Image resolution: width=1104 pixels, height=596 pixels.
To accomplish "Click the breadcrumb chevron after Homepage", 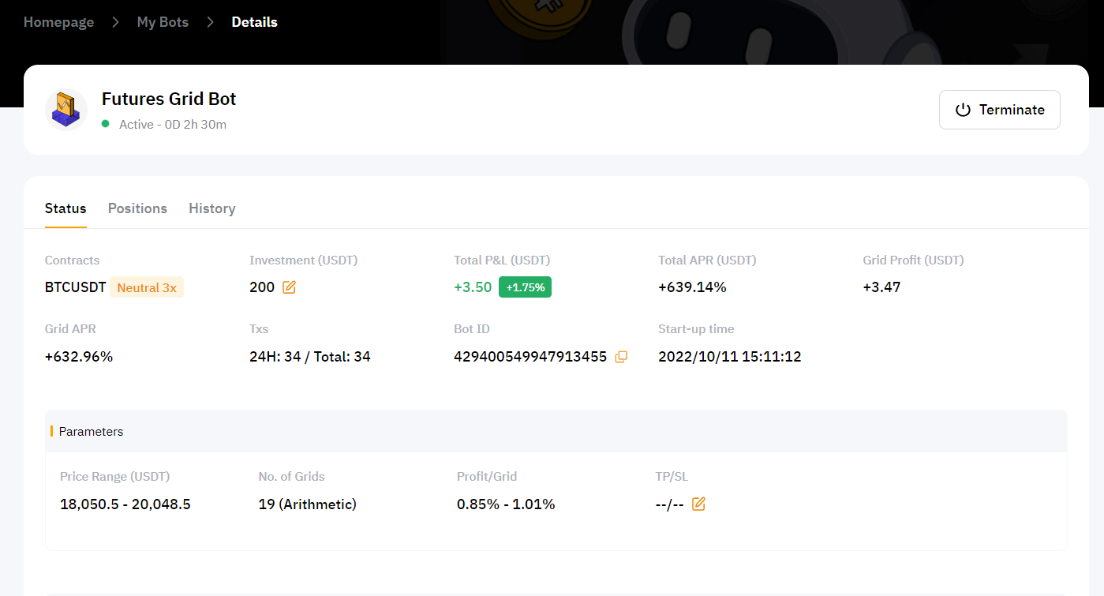I will coord(115,22).
